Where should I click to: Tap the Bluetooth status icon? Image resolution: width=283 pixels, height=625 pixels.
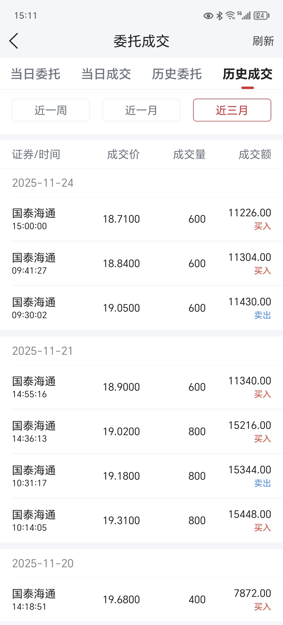[x=220, y=16]
